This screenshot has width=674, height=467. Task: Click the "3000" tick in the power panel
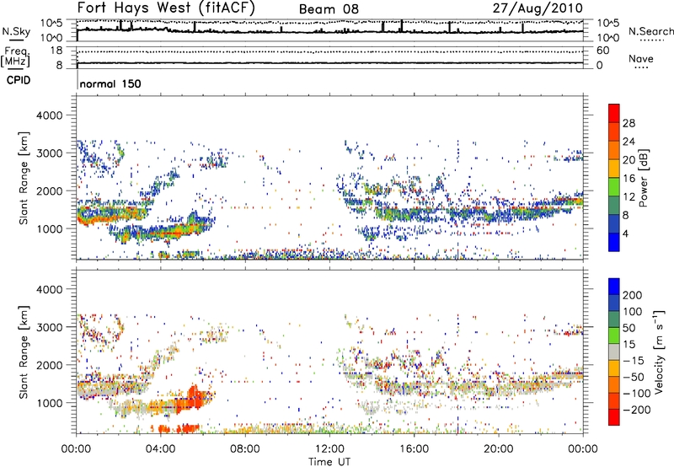[50, 153]
